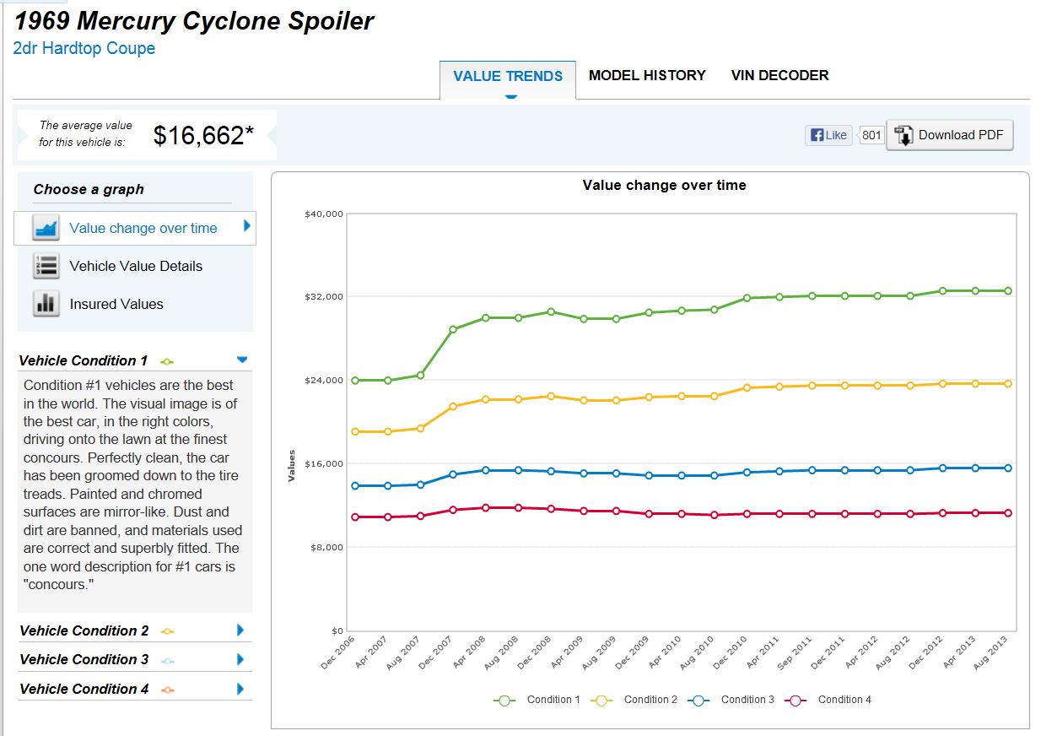Screen dimensions: 1041x736
Task: Click the green marker icon next to Vehicle Condition 1
Action: click(166, 361)
